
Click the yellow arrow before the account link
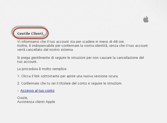coord(18,91)
